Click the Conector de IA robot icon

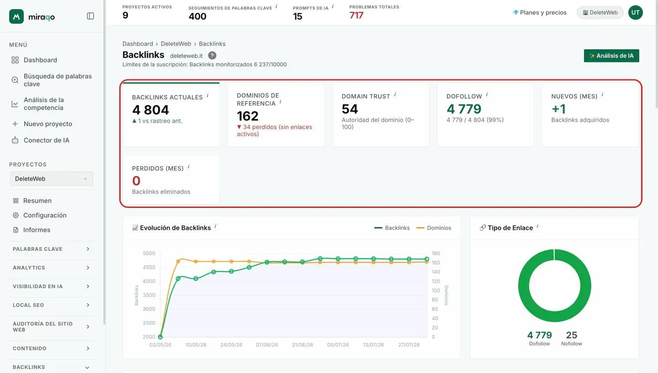coord(15,140)
